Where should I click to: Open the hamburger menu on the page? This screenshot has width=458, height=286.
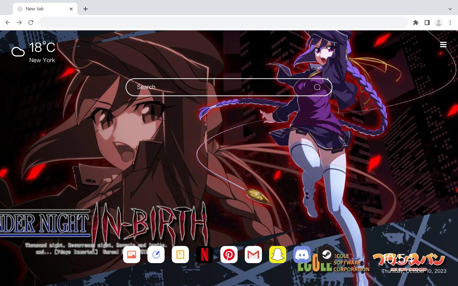443,45
